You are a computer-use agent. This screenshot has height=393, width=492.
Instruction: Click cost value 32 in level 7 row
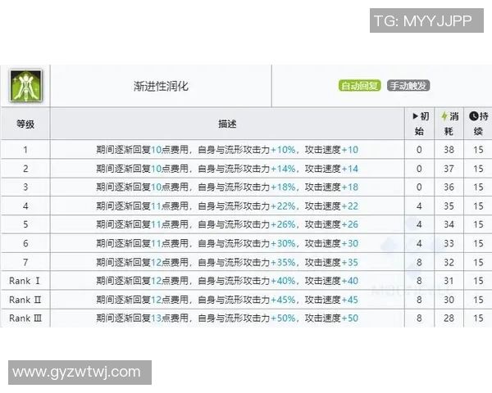[449, 262]
